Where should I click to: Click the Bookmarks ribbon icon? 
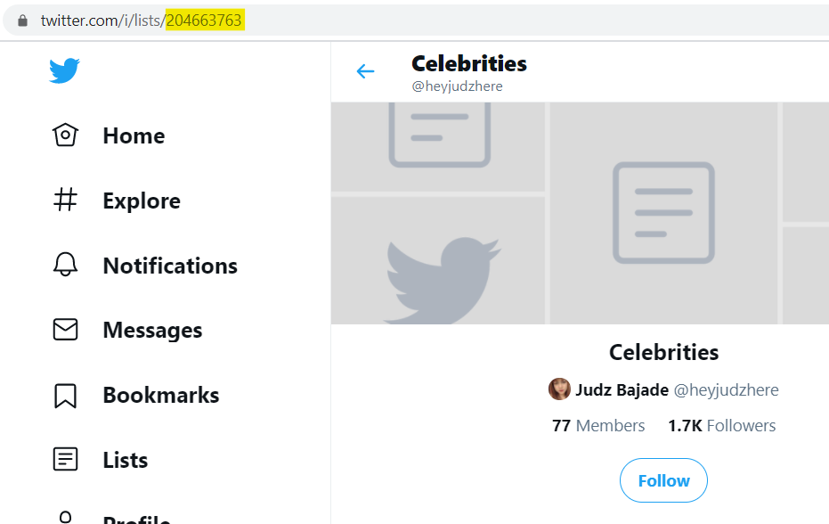pos(66,396)
